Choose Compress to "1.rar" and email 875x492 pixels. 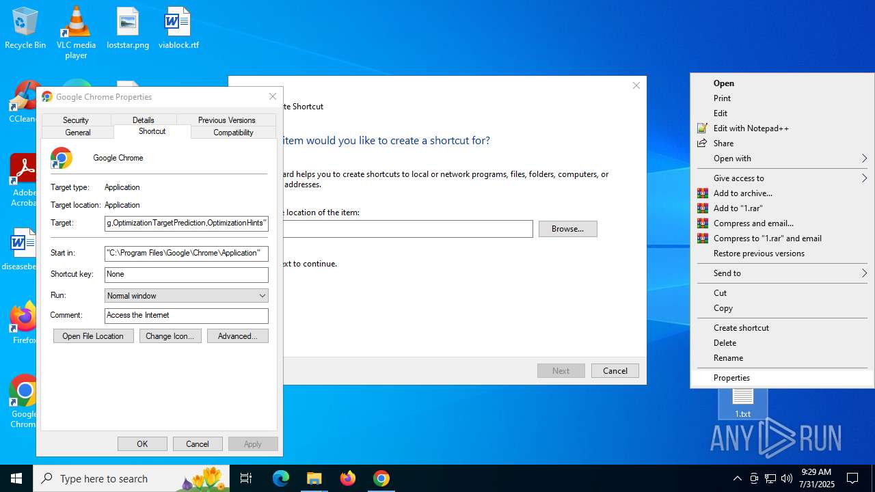782,238
